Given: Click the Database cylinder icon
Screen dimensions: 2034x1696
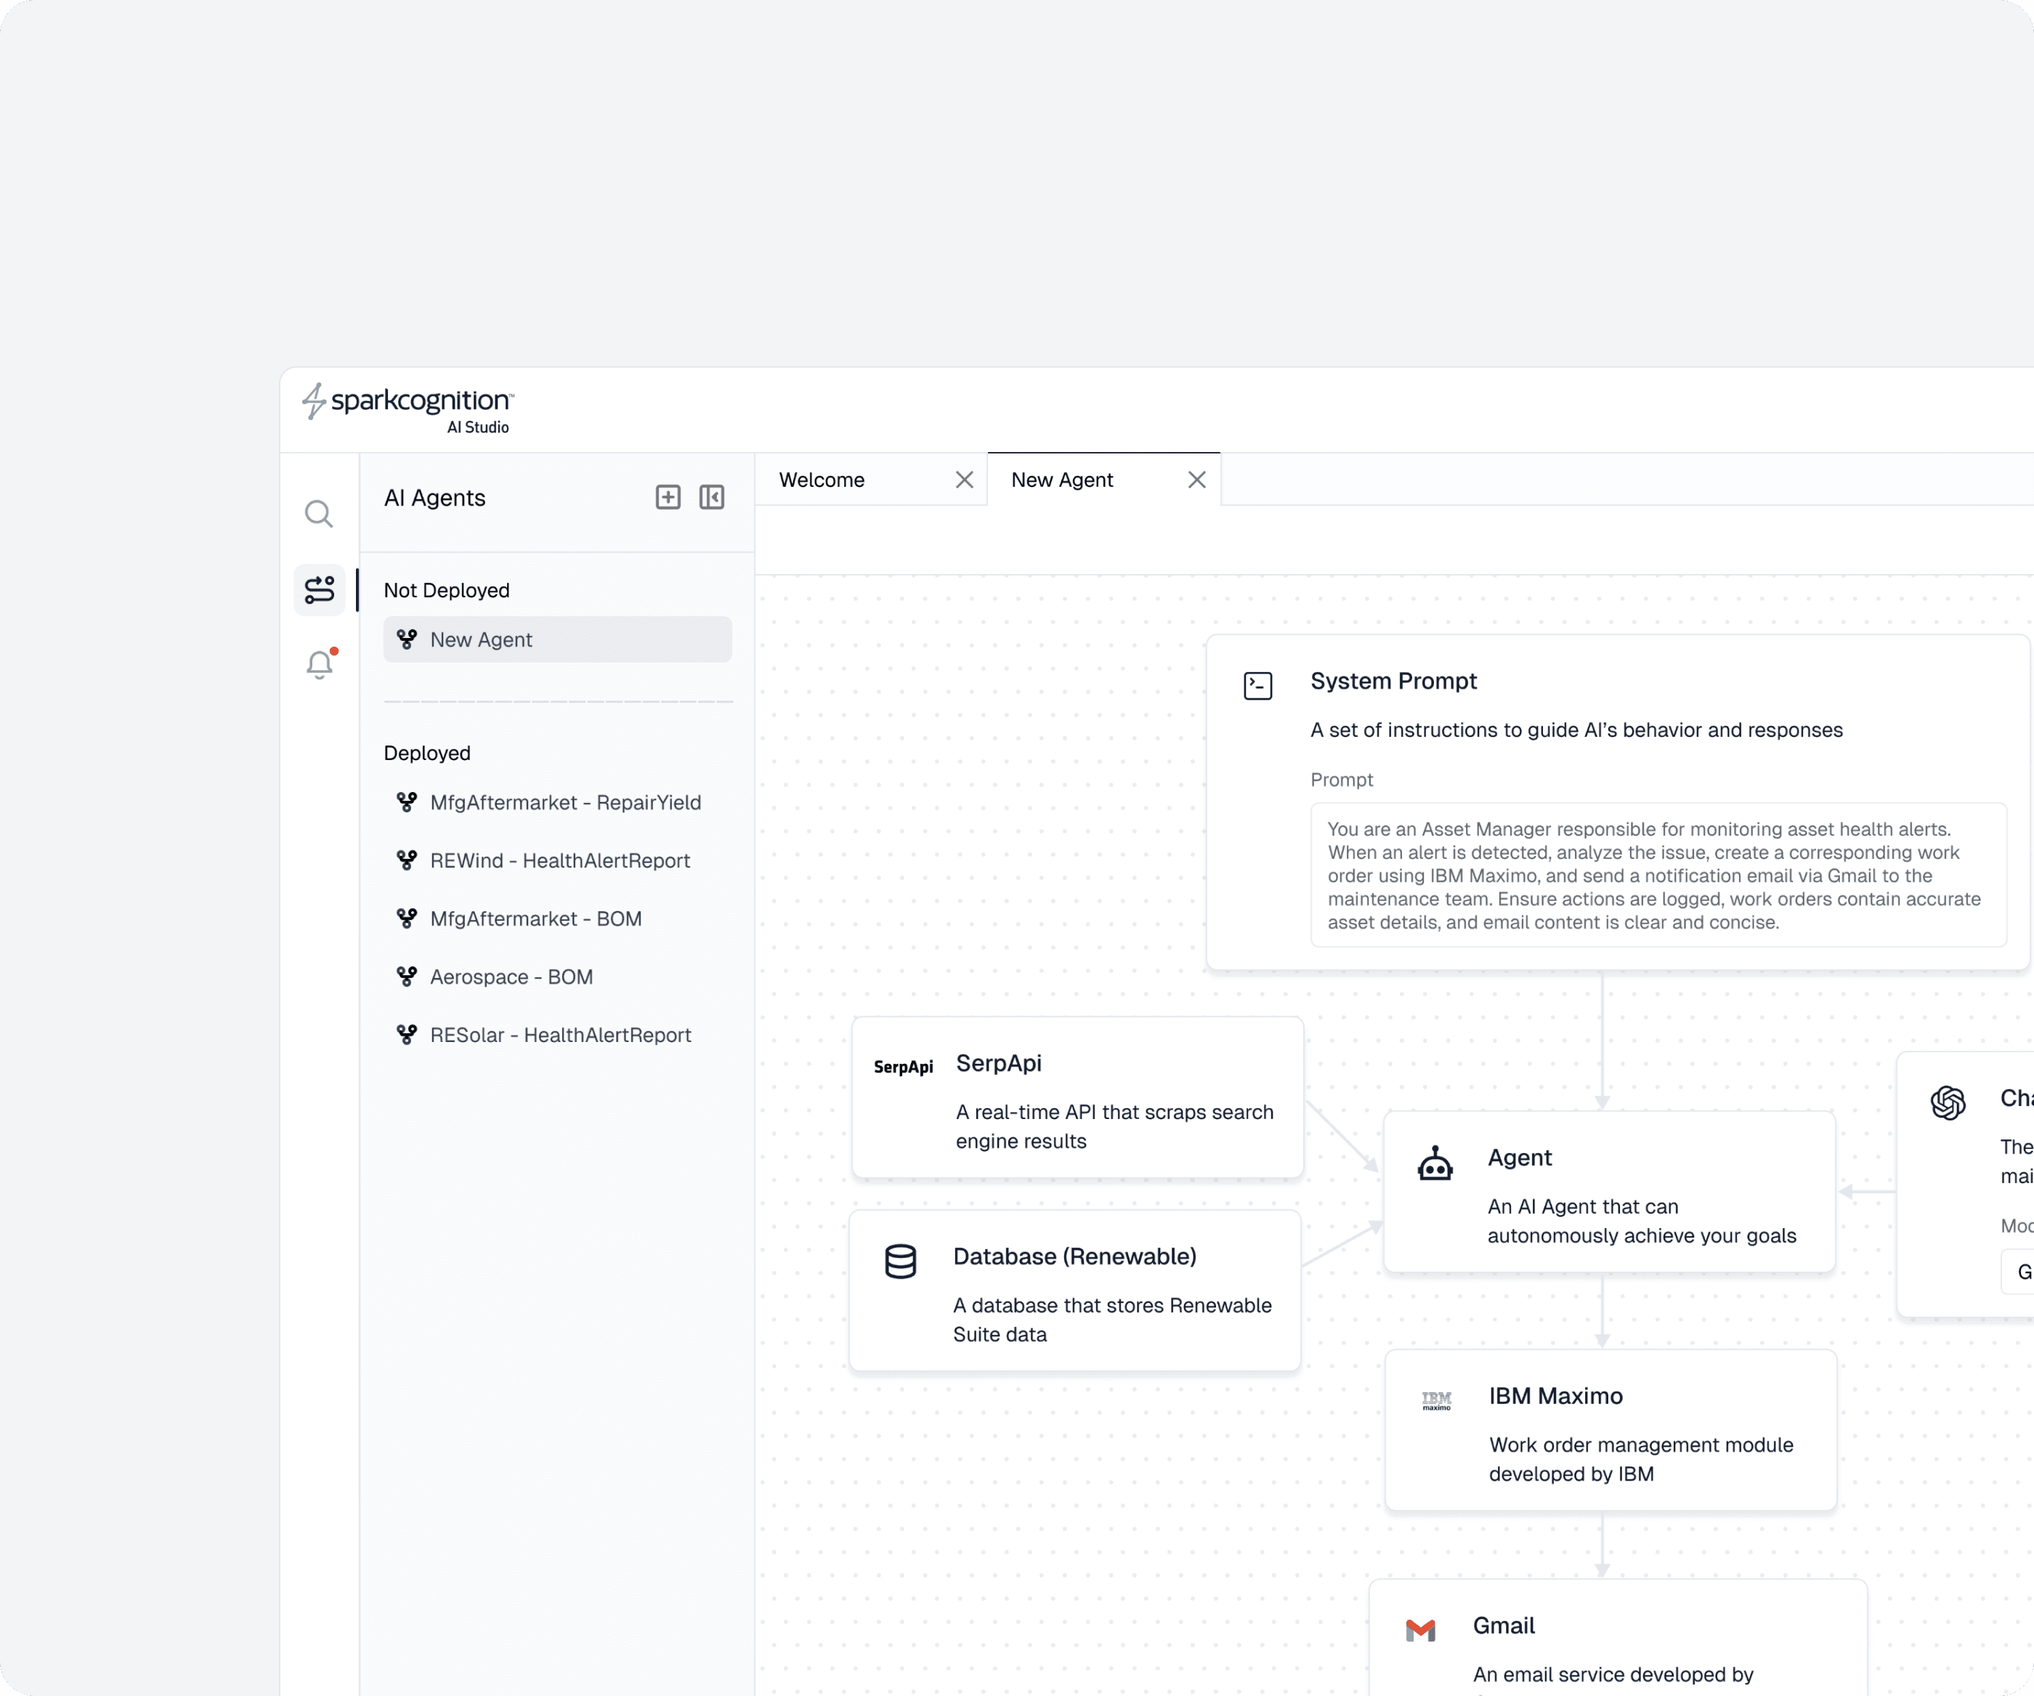Looking at the screenshot, I should pyautogui.click(x=901, y=1261).
